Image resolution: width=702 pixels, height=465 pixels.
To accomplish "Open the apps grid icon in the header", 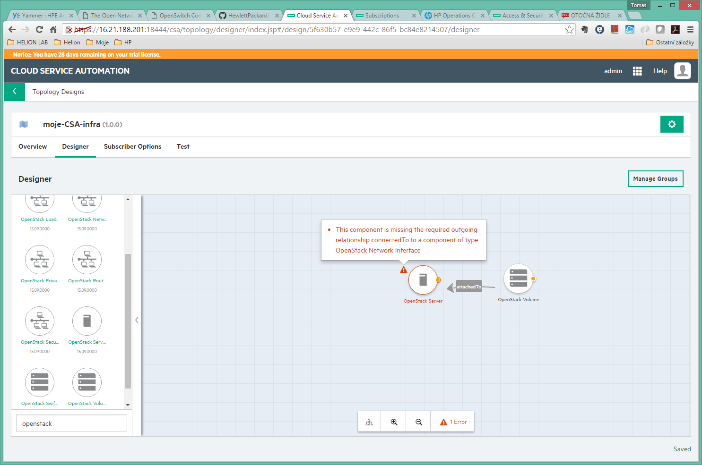I will (637, 71).
